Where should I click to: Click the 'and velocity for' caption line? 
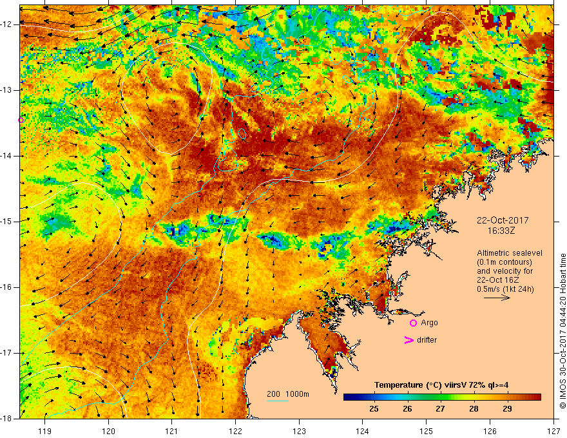point(505,271)
